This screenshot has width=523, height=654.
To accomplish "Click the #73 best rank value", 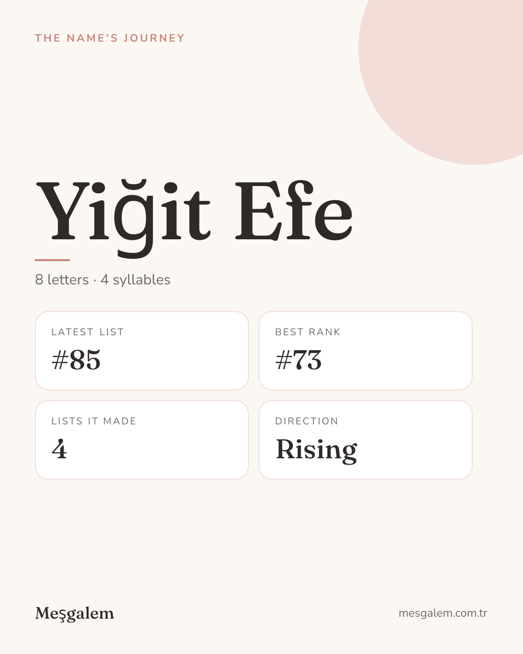I will (298, 360).
